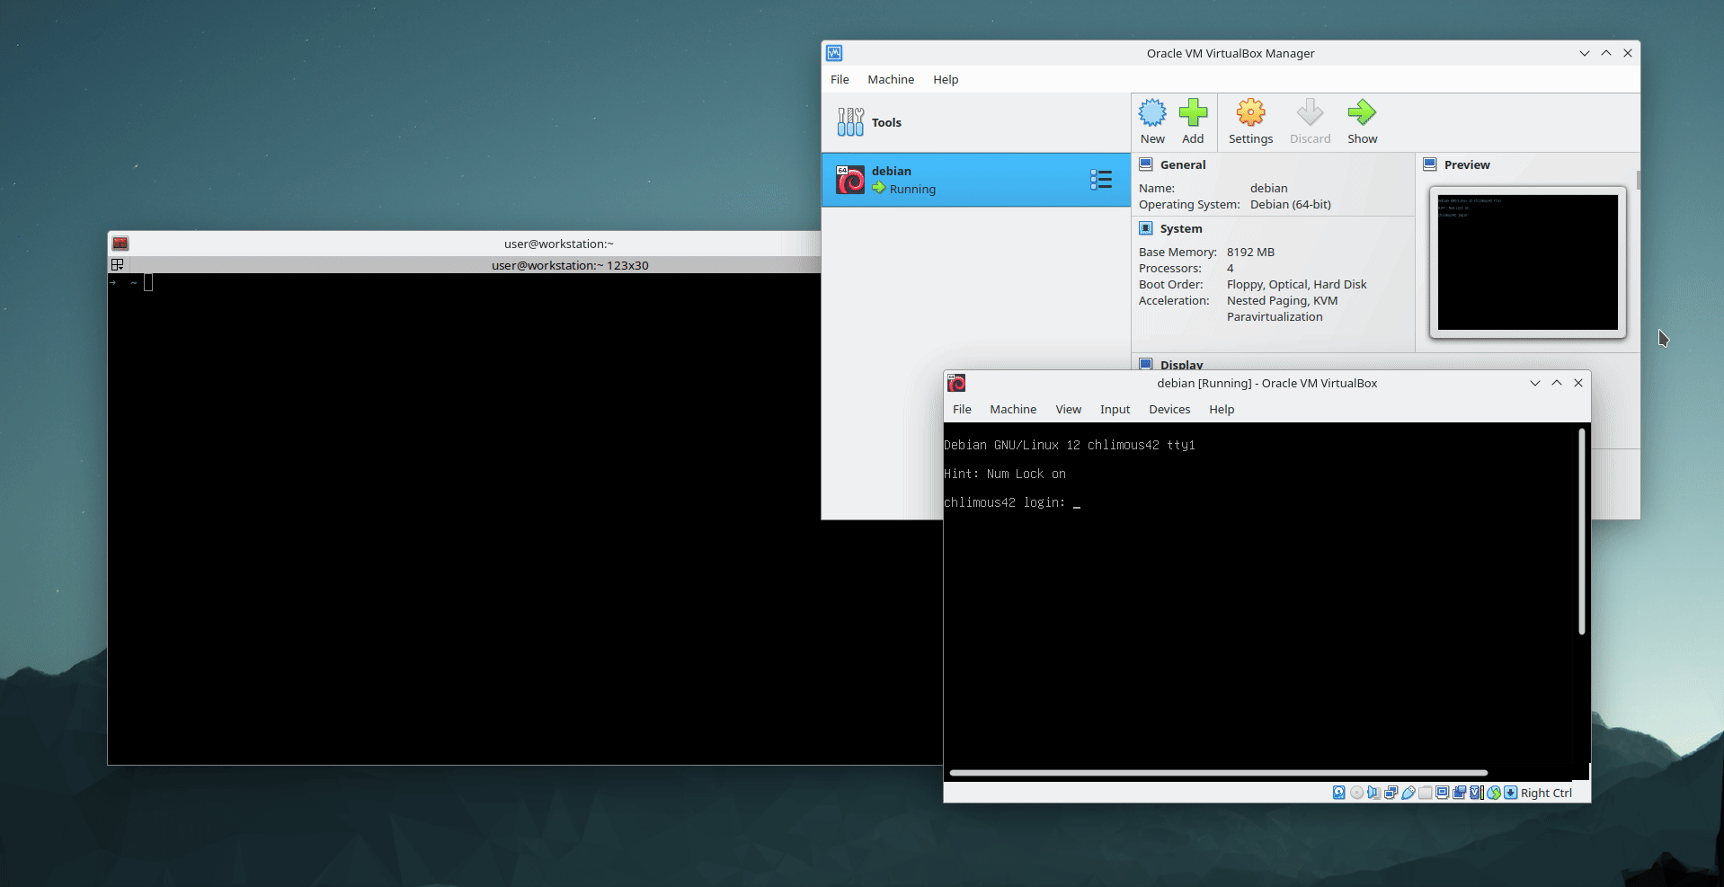Viewport: 1724px width, 887px height.
Task: Click the chlimous42 login prompt in VM
Action: [x=1004, y=502]
